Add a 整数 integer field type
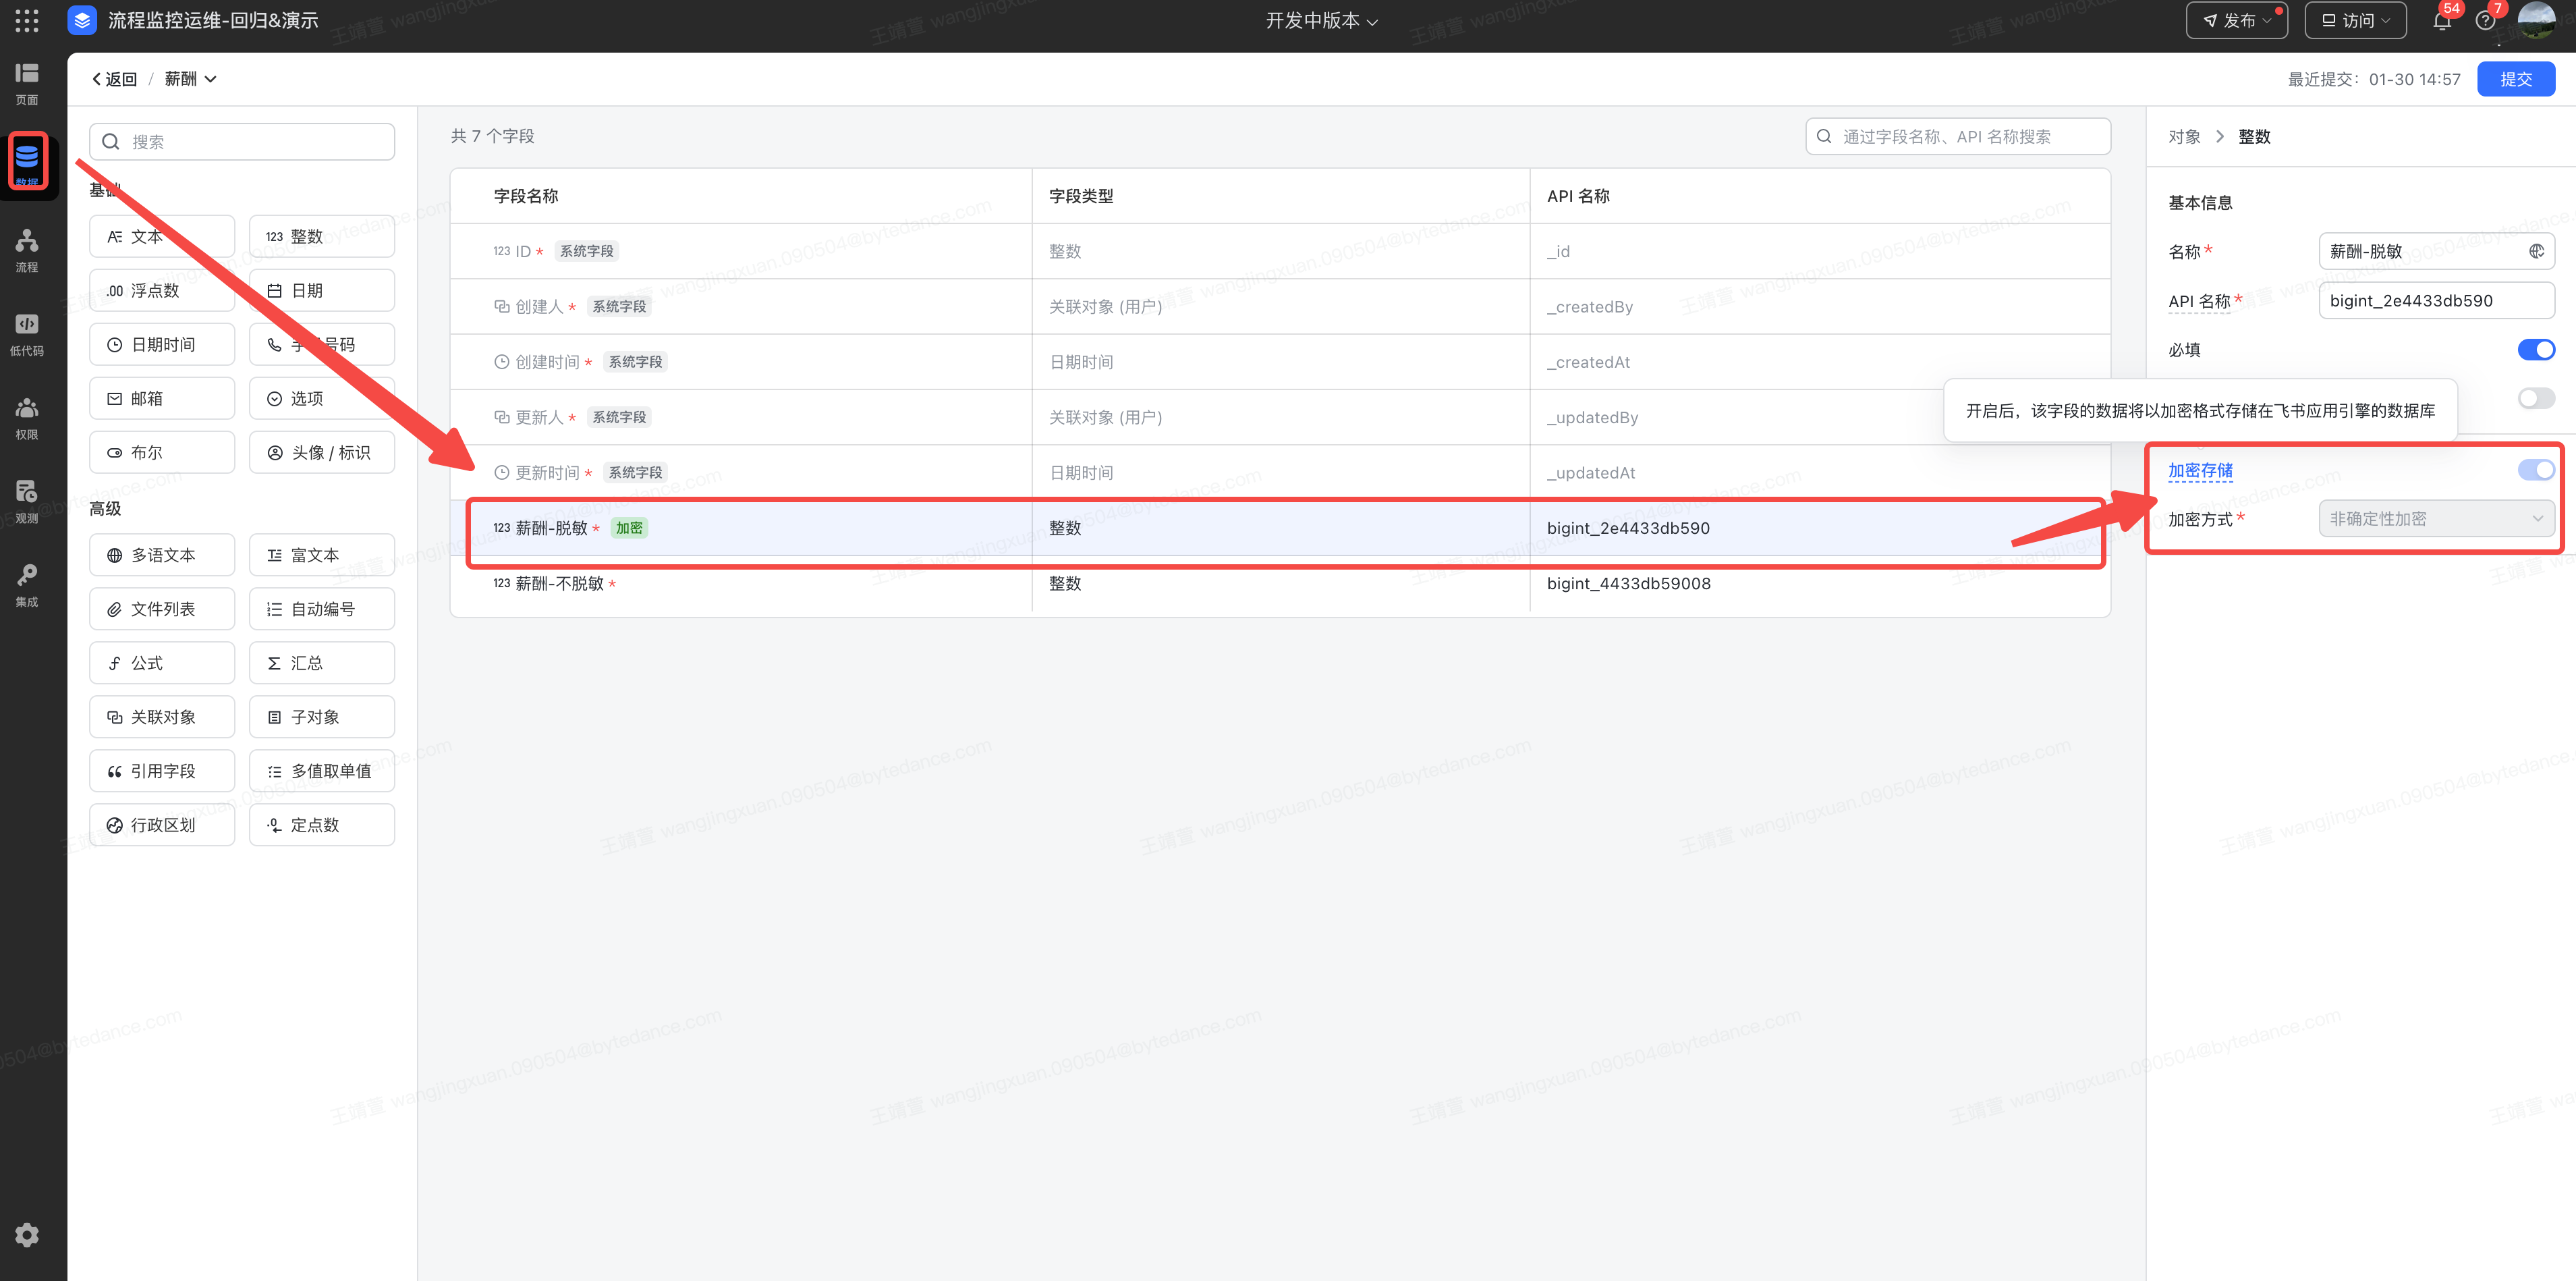Image resolution: width=2576 pixels, height=1281 pixels. (322, 236)
